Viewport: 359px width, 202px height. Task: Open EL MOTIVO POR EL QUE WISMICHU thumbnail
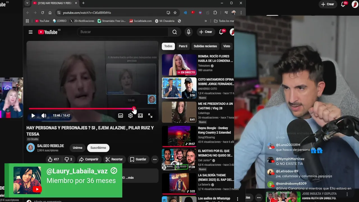coord(179,159)
